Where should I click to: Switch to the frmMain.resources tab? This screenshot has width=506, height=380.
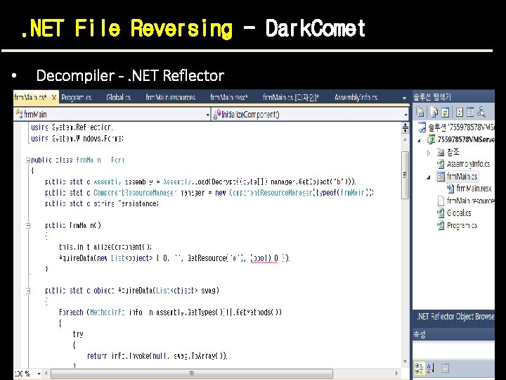click(170, 97)
